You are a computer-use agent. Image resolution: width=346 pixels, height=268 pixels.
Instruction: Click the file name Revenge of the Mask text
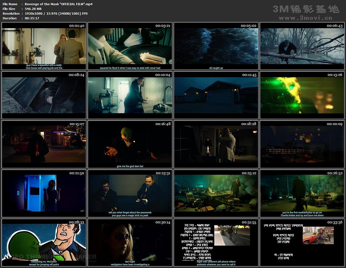(58, 4)
